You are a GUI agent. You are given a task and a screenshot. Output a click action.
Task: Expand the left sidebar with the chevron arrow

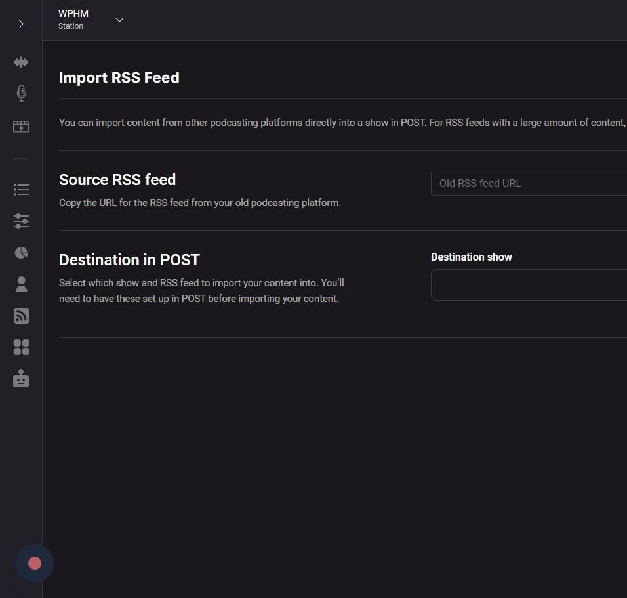pyautogui.click(x=21, y=24)
